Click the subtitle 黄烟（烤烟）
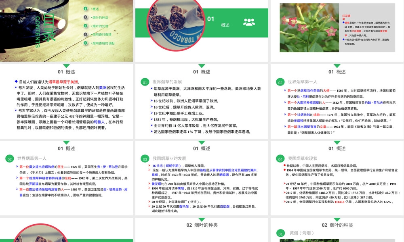The height and width of the screenshot is (242, 404). [302, 233]
